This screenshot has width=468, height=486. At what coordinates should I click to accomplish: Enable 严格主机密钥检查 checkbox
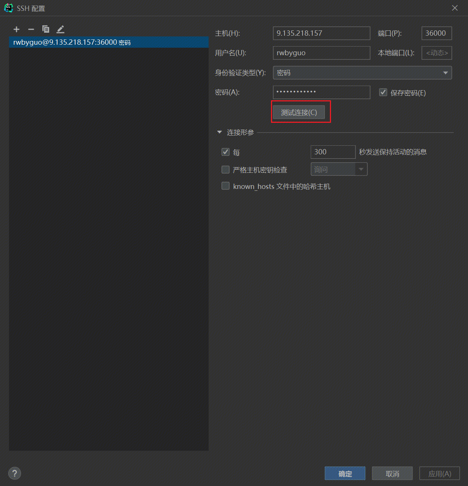pos(226,170)
